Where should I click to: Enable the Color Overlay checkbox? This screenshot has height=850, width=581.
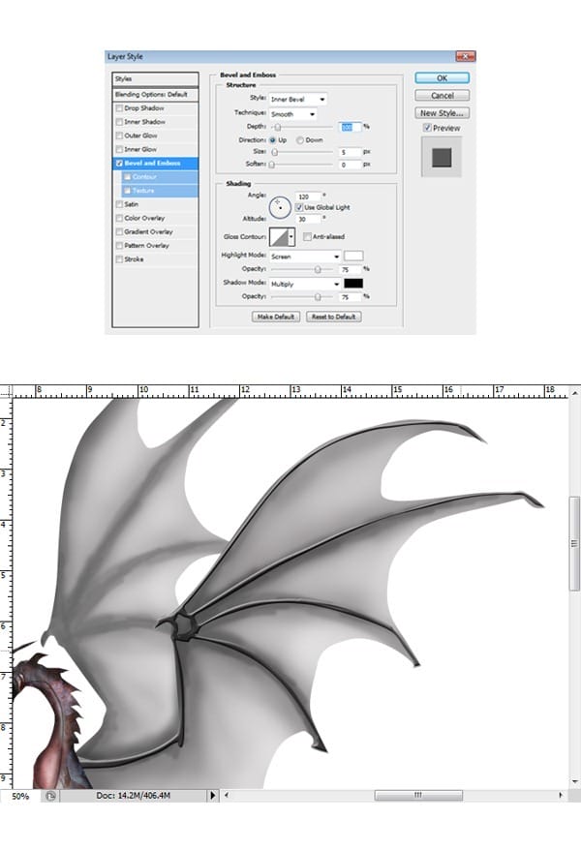tap(119, 218)
